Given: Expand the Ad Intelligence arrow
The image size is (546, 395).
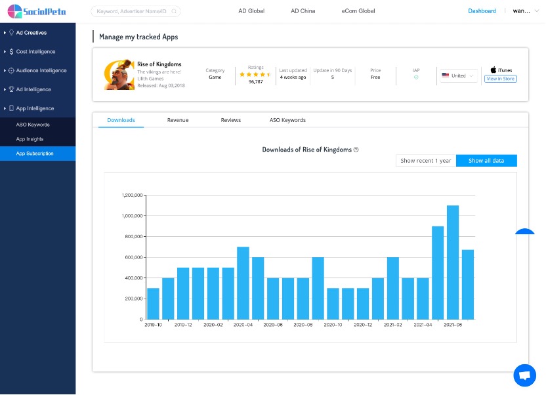Looking at the screenshot, I should [5, 89].
